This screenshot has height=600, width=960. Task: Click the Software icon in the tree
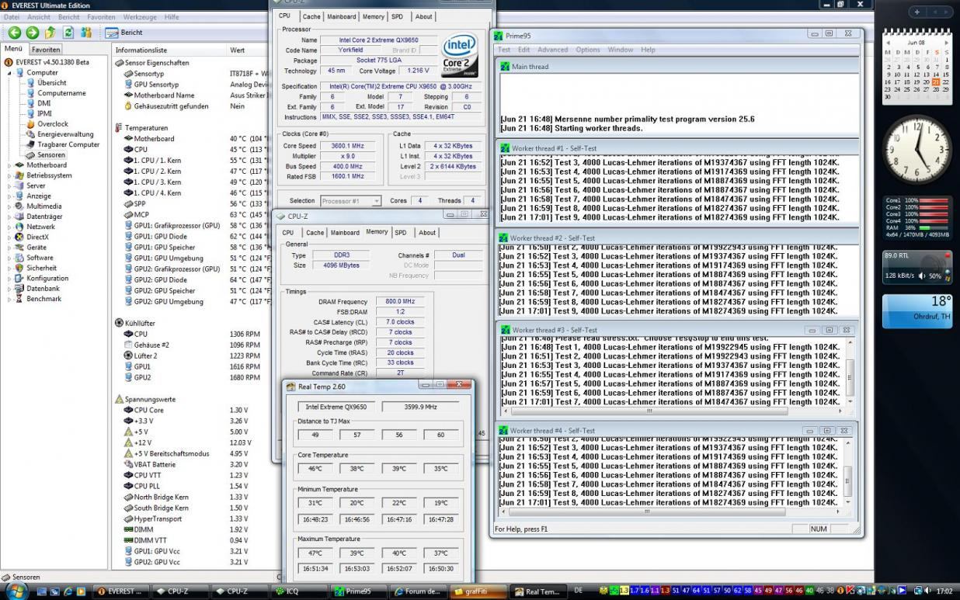(19, 258)
